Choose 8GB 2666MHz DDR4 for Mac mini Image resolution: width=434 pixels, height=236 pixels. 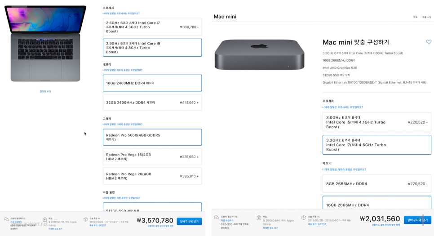click(376, 184)
